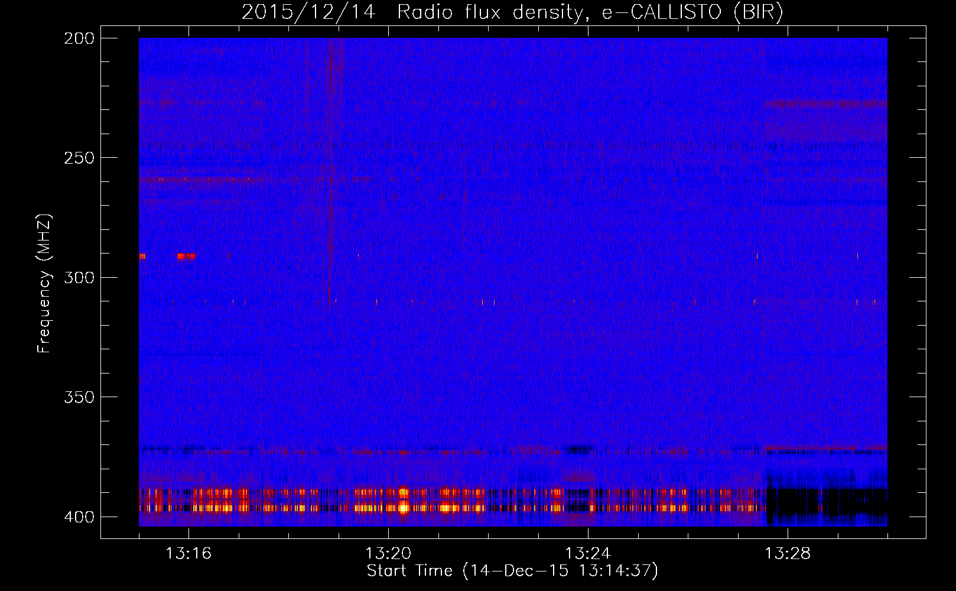This screenshot has width=956, height=591.
Task: Click the 400 frequency tick label
Action: click(x=79, y=517)
